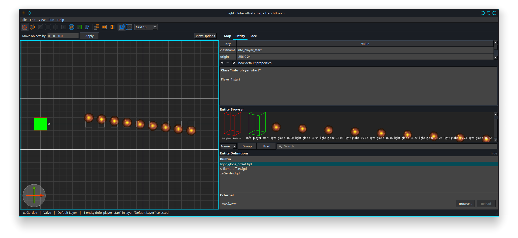Toggle the UV lock icon
The width and height of the screenshot is (518, 238).
pos(129,27)
